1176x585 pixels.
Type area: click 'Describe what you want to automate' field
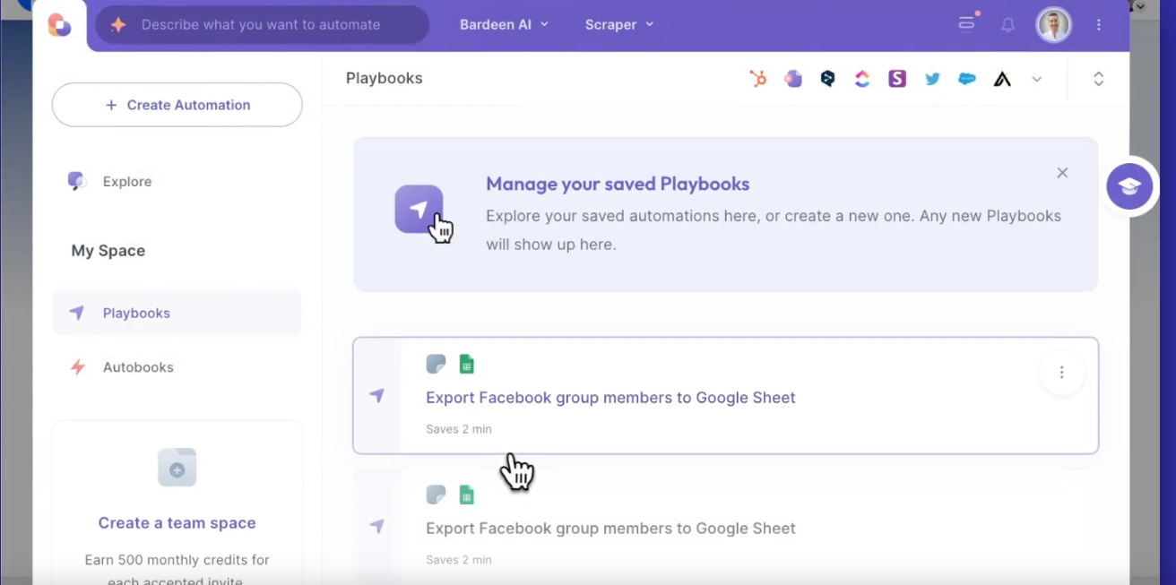point(262,25)
